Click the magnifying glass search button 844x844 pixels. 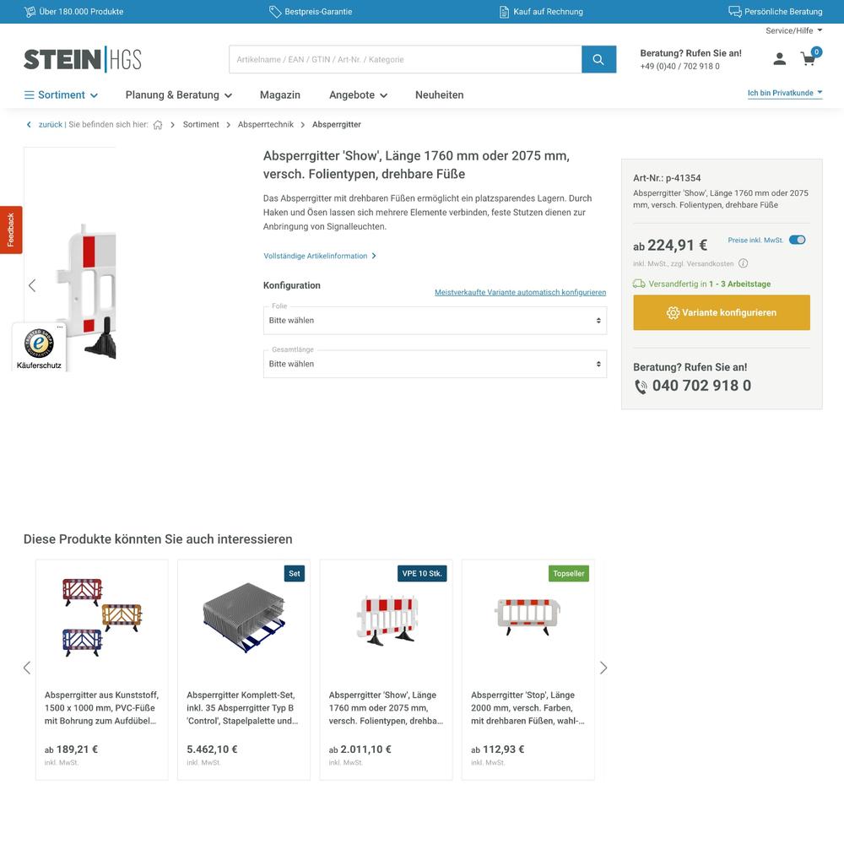(x=598, y=59)
